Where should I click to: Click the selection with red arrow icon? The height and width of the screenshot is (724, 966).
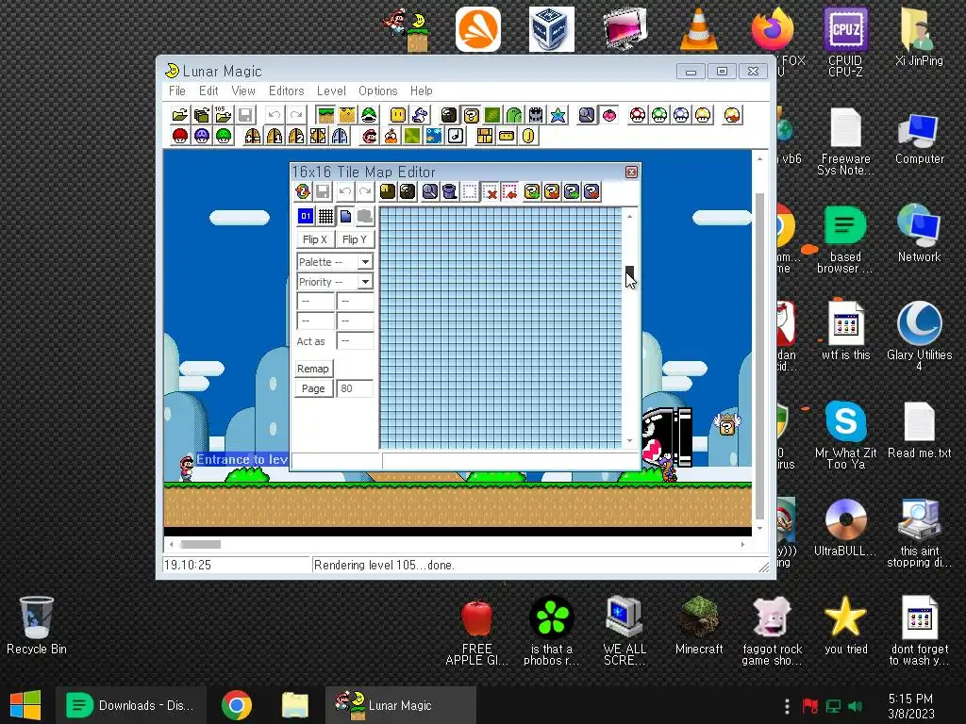[510, 191]
